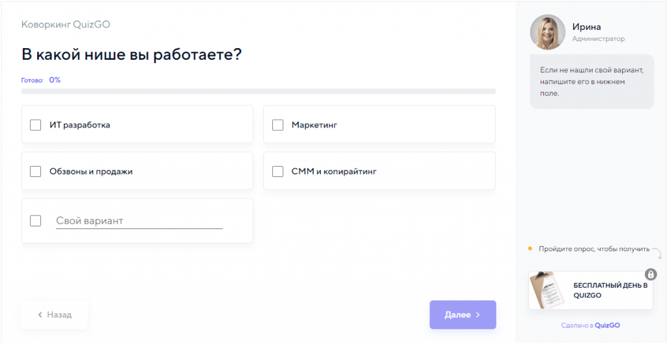Tick the checkbox beside Свой вариант
This screenshot has height=343, width=667.
coord(35,221)
